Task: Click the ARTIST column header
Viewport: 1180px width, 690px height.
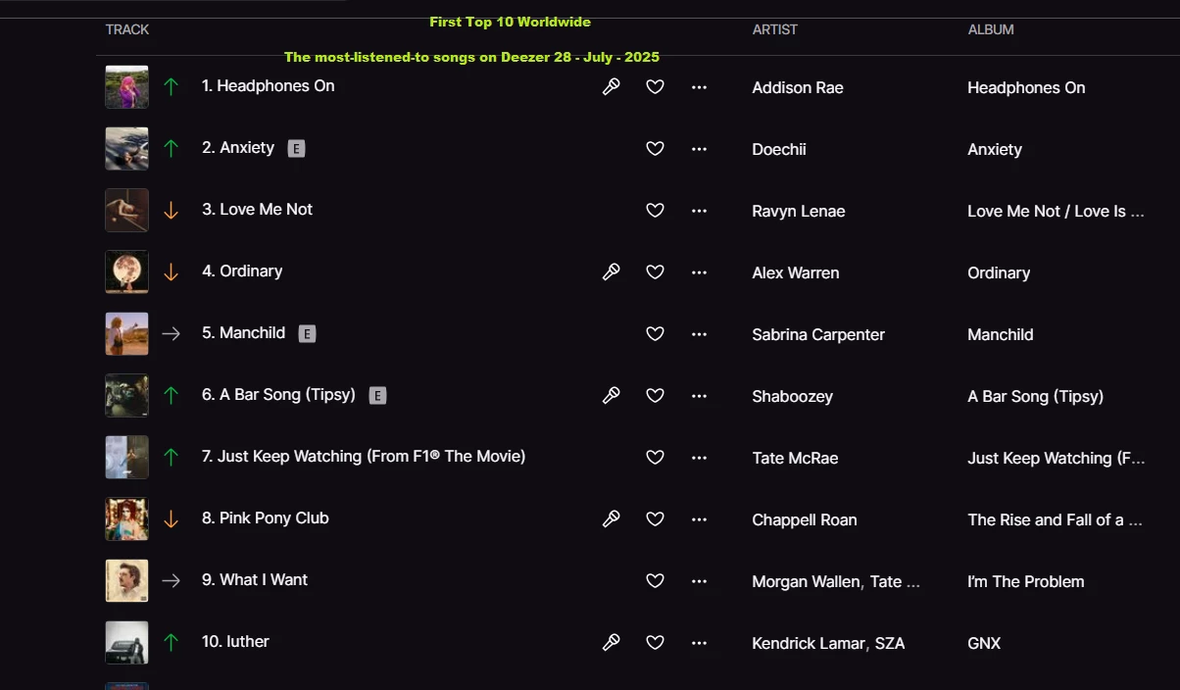Action: (x=775, y=29)
